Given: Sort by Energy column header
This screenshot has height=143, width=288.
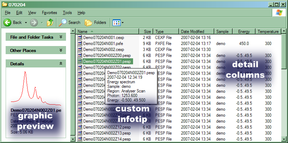Looking at the screenshot, I should pos(244,31).
